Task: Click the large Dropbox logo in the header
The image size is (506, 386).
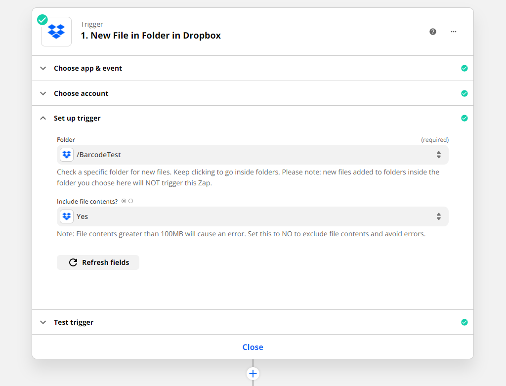Action: point(56,32)
